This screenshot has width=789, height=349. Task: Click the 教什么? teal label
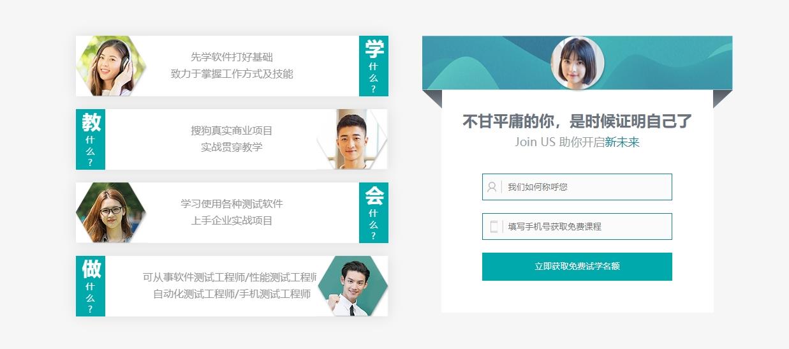[x=91, y=139]
